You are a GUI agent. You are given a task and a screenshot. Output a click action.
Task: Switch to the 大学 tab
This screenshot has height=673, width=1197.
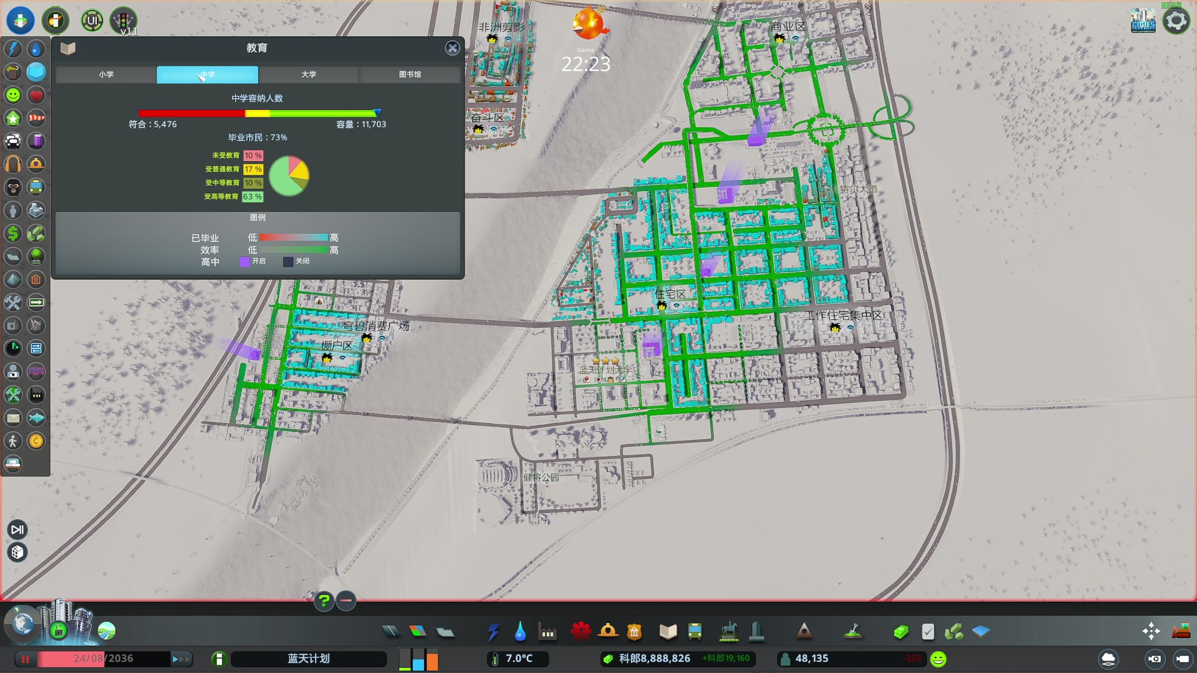pyautogui.click(x=309, y=74)
